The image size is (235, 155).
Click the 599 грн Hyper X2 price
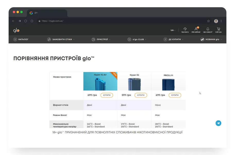[x=126, y=95]
